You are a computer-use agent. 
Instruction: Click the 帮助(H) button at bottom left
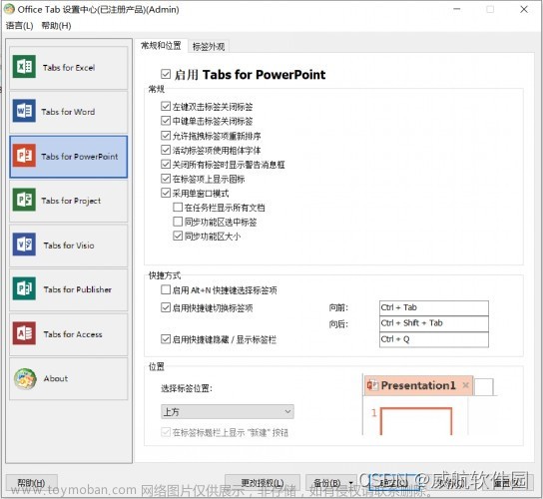(x=32, y=482)
